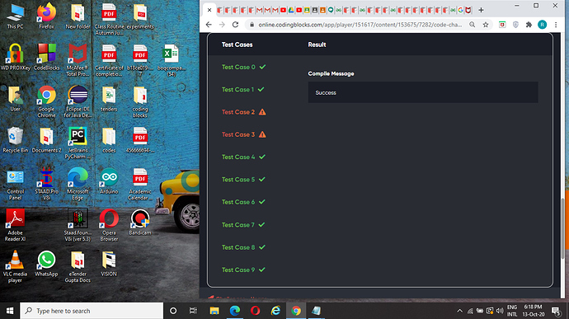Select WhatsApp desktop icon

(46, 264)
